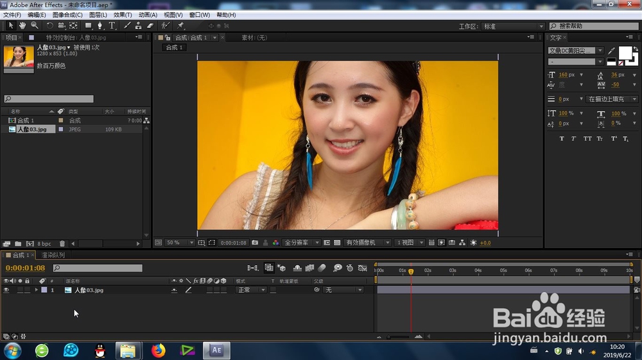Select the Brush tool

click(x=127, y=26)
